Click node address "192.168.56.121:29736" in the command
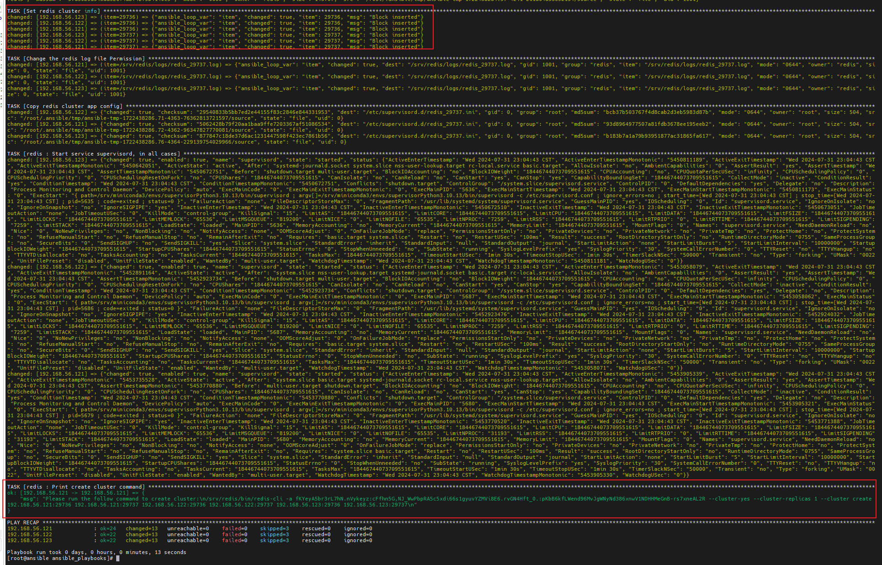 (39, 505)
